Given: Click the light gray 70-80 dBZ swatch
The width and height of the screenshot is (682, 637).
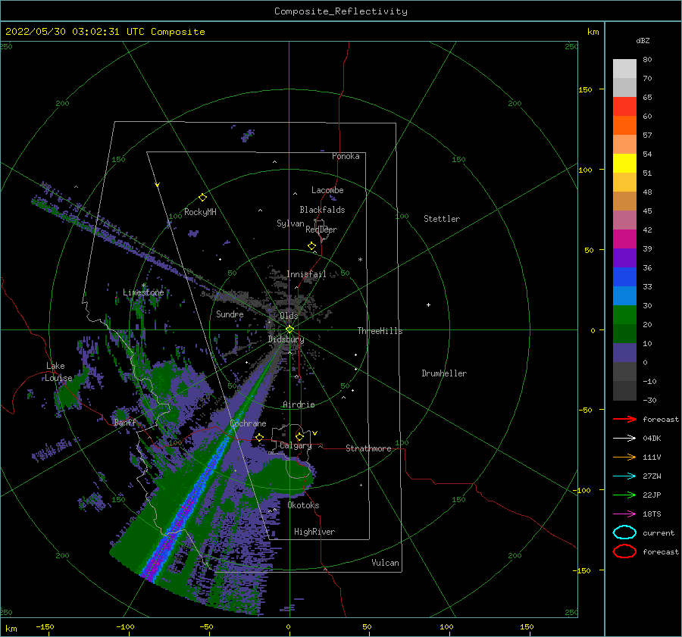Looking at the screenshot, I should point(624,68).
